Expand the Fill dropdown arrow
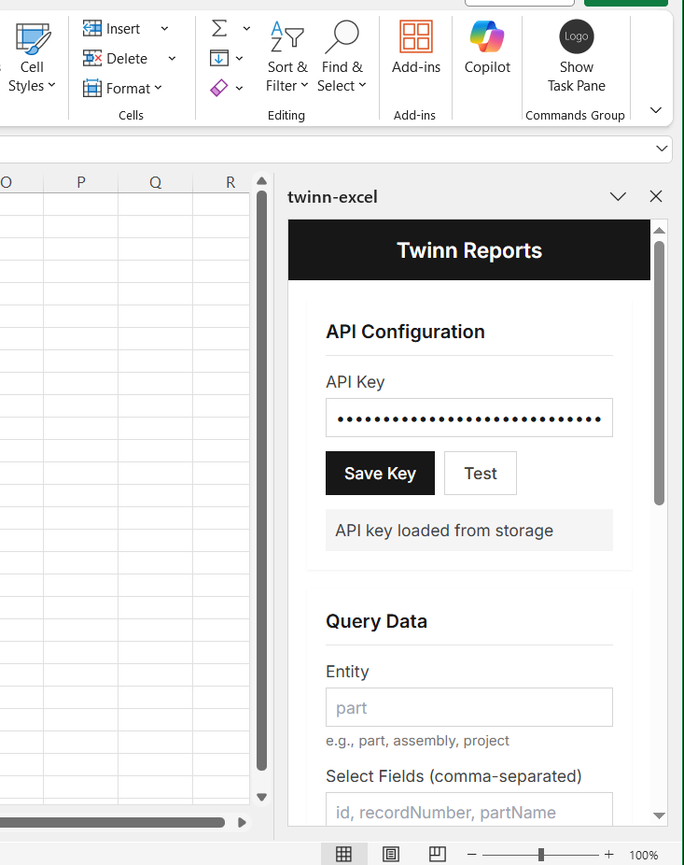 coord(239,59)
